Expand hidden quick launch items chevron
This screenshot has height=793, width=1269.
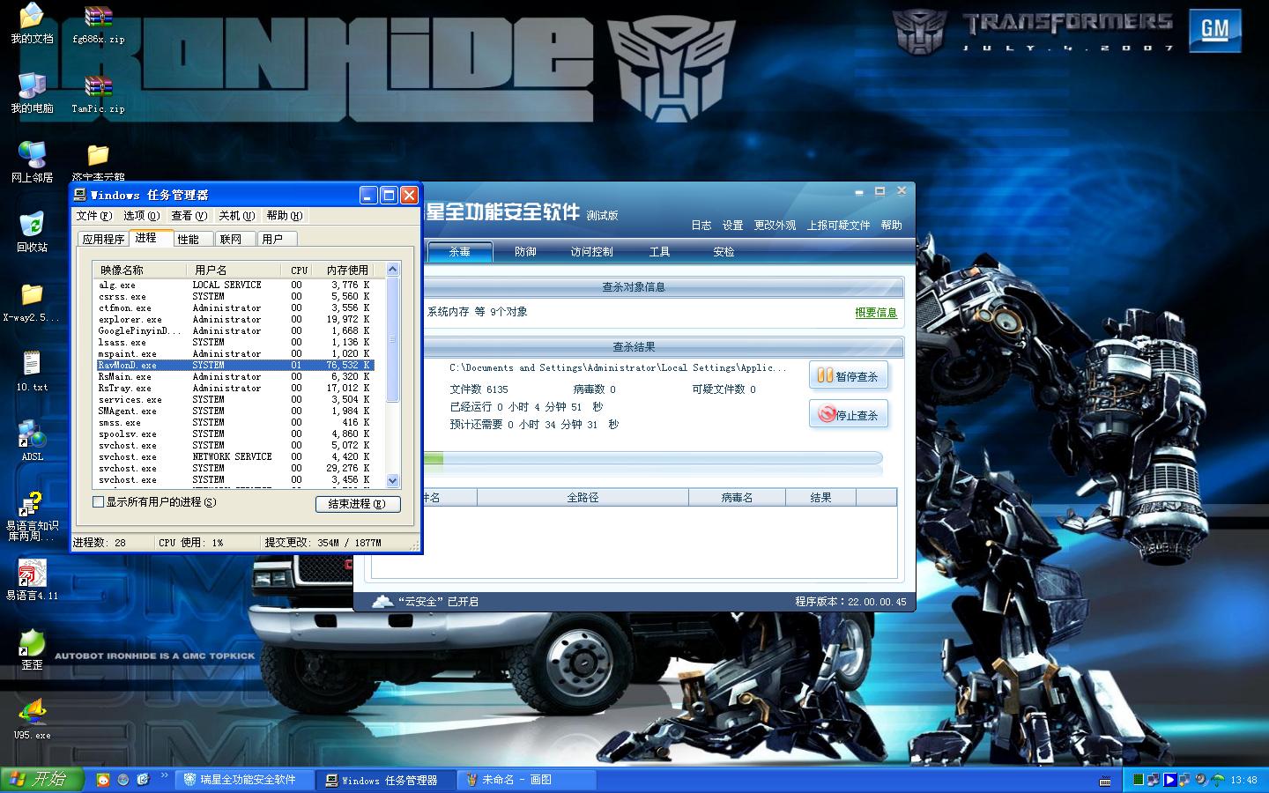click(164, 776)
